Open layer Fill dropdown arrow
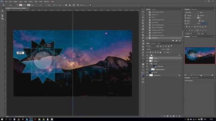This screenshot has height=121, width=216. (x=171, y=52)
